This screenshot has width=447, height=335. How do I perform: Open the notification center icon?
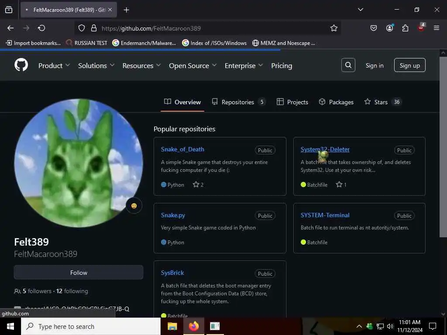[433, 326]
